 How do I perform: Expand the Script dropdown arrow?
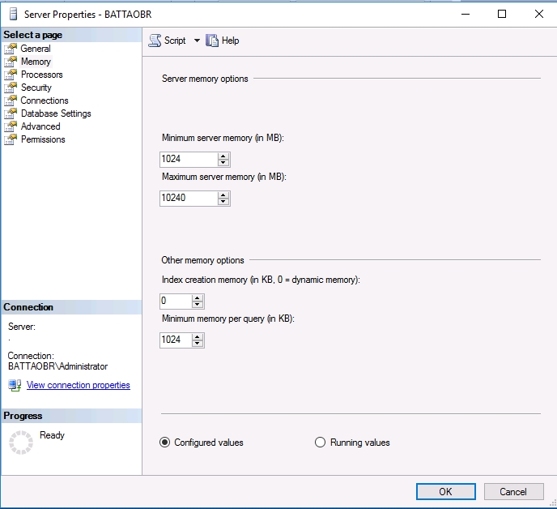[x=197, y=41]
